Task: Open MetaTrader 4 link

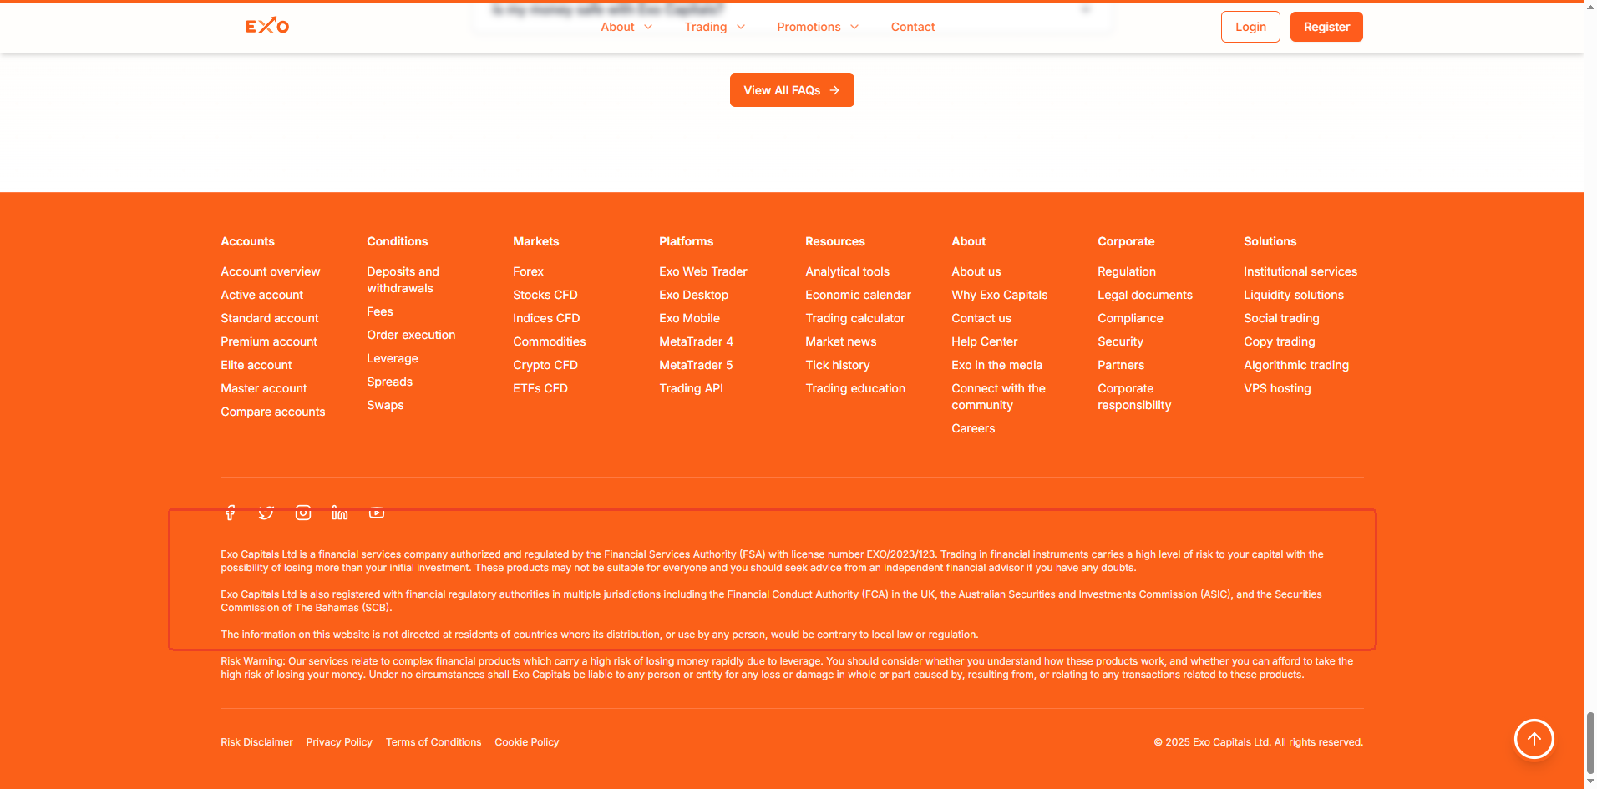Action: (x=697, y=341)
